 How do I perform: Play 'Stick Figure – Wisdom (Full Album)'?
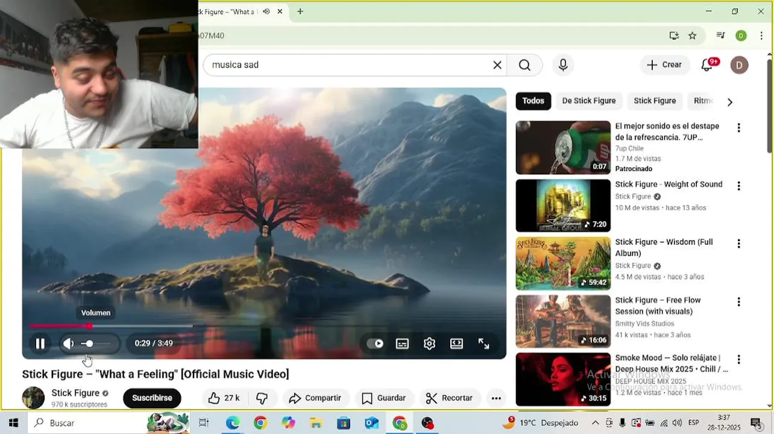pyautogui.click(x=563, y=263)
